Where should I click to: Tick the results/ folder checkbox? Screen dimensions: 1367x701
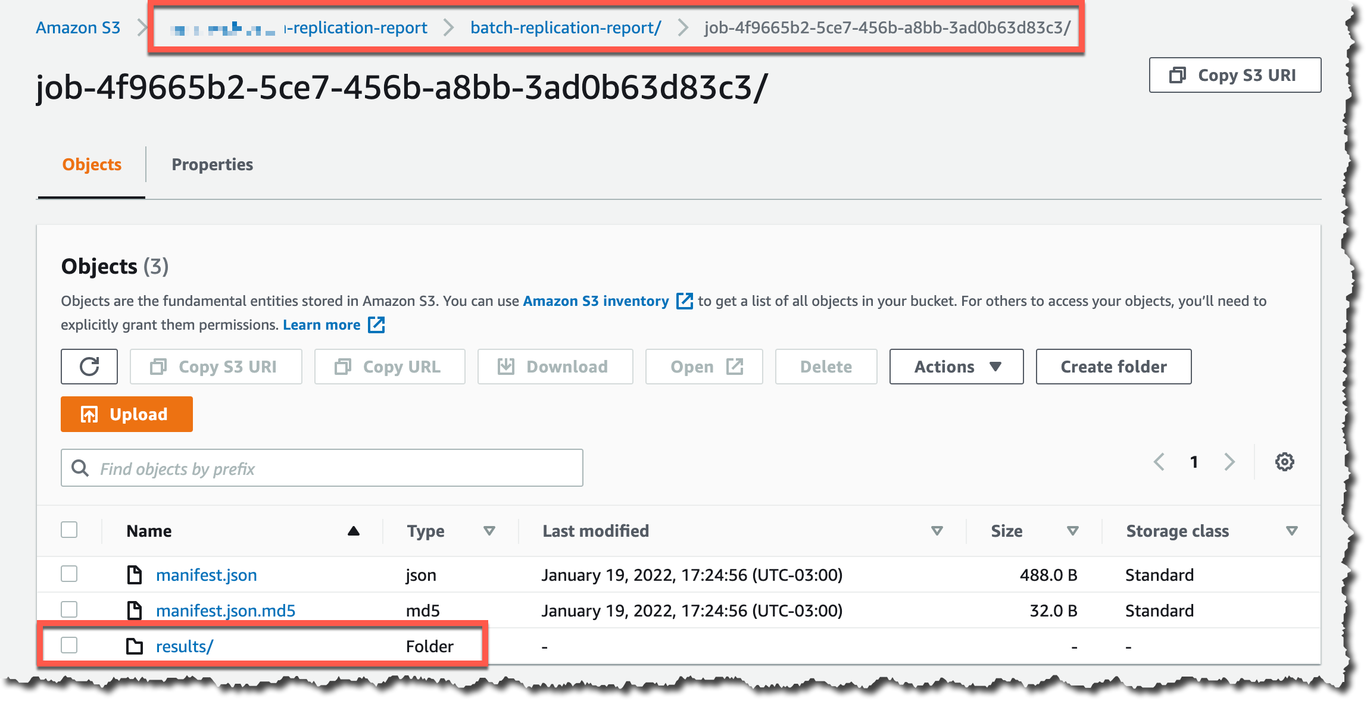[x=69, y=646]
